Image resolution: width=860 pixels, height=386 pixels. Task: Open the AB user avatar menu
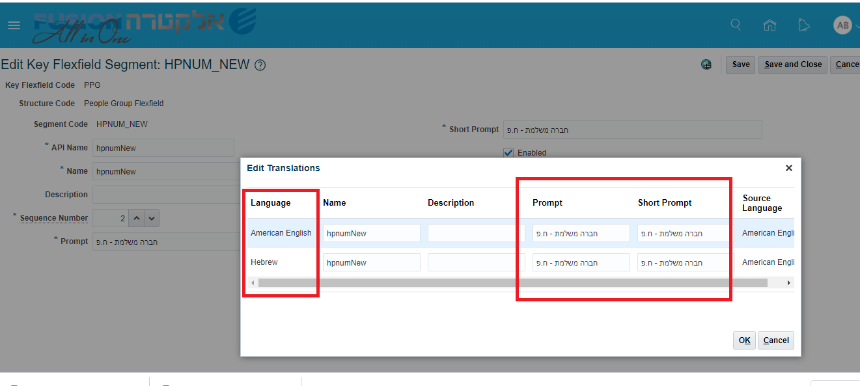(842, 25)
